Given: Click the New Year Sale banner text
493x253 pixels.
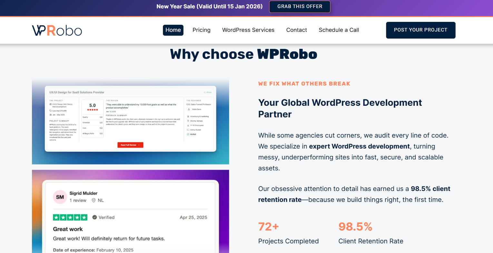Looking at the screenshot, I should 210,6.
